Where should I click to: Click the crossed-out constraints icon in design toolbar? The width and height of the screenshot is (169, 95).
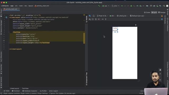[x=96, y=19]
